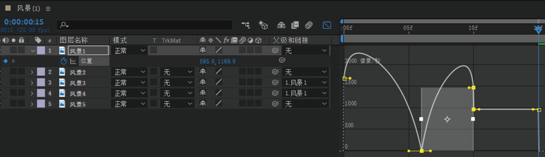The height and width of the screenshot is (157, 545).
Task: Click the position value 595.0, 1169.0
Action: click(218, 61)
